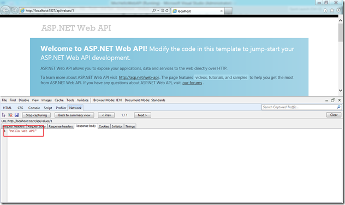Open the Response headers tab
The width and height of the screenshot is (345, 205).
pos(61,126)
